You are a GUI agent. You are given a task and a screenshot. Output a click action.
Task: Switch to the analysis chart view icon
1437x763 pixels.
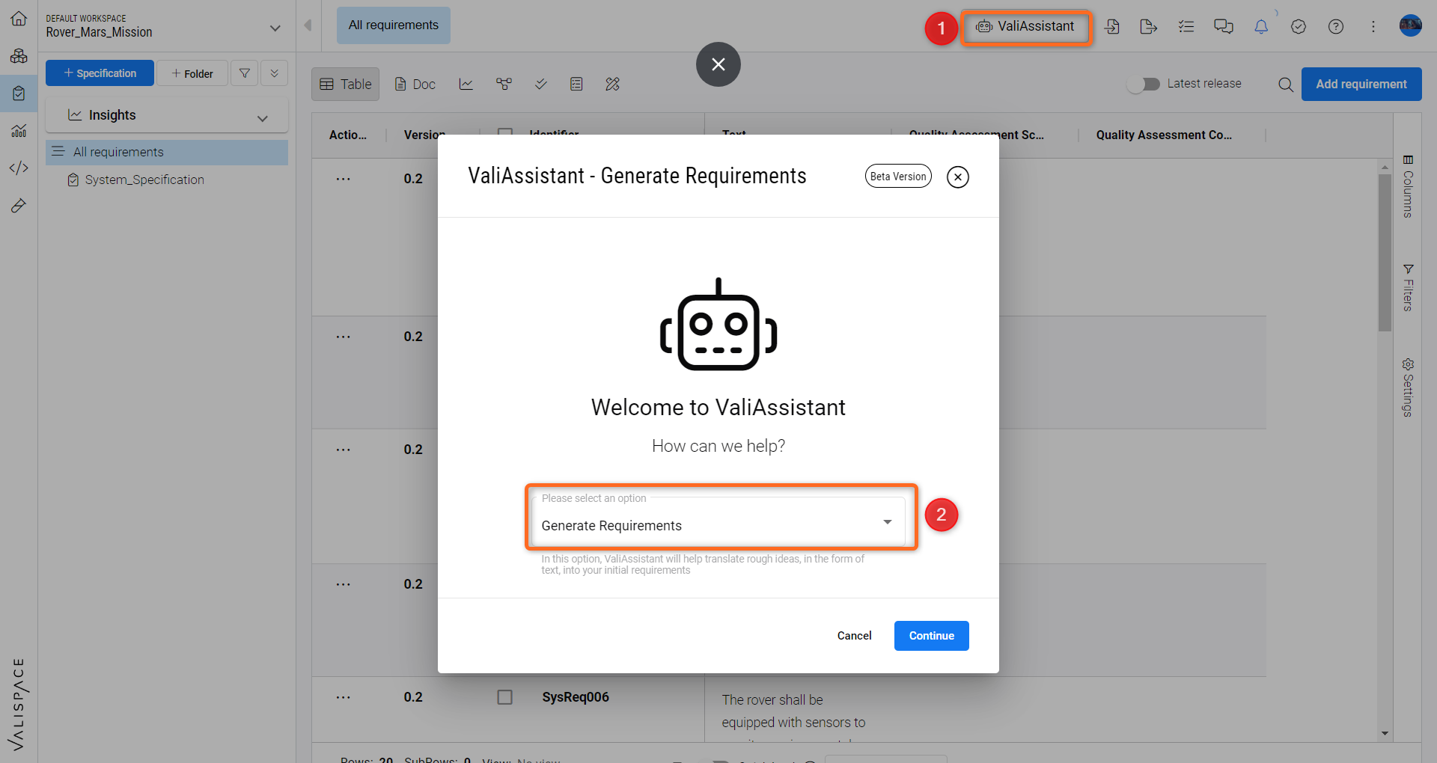pos(466,84)
